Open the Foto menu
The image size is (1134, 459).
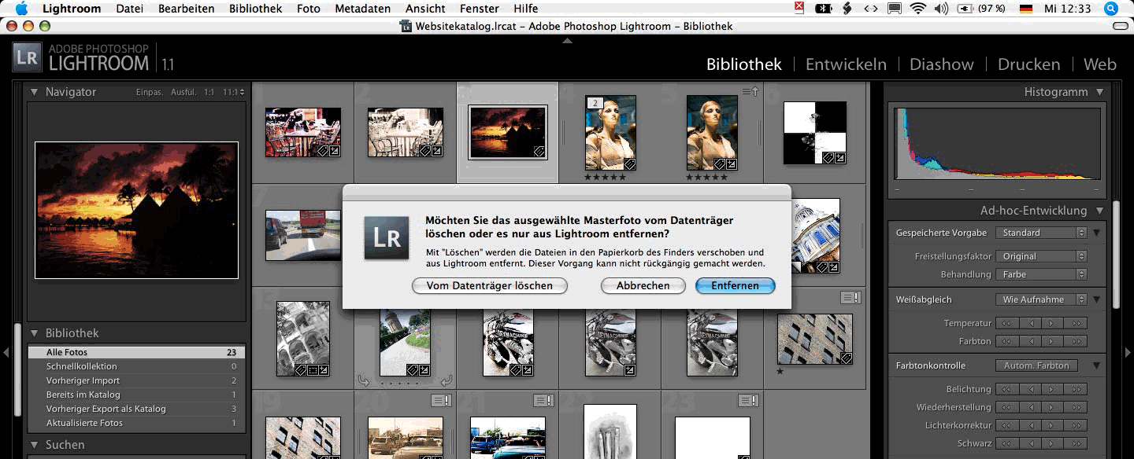pyautogui.click(x=309, y=9)
